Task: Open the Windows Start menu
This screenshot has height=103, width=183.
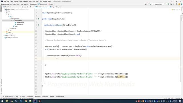Action: (x=2, y=101)
